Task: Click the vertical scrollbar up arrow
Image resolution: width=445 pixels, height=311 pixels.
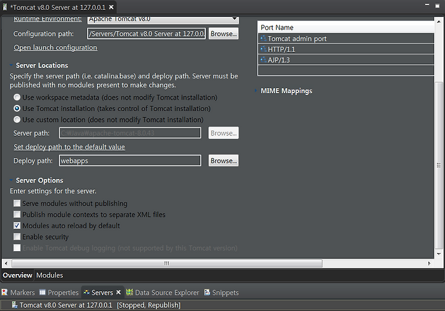Action: coord(439,22)
